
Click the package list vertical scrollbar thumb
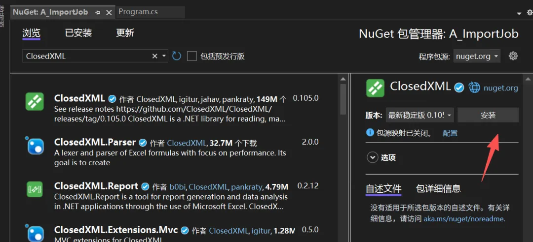point(343,99)
